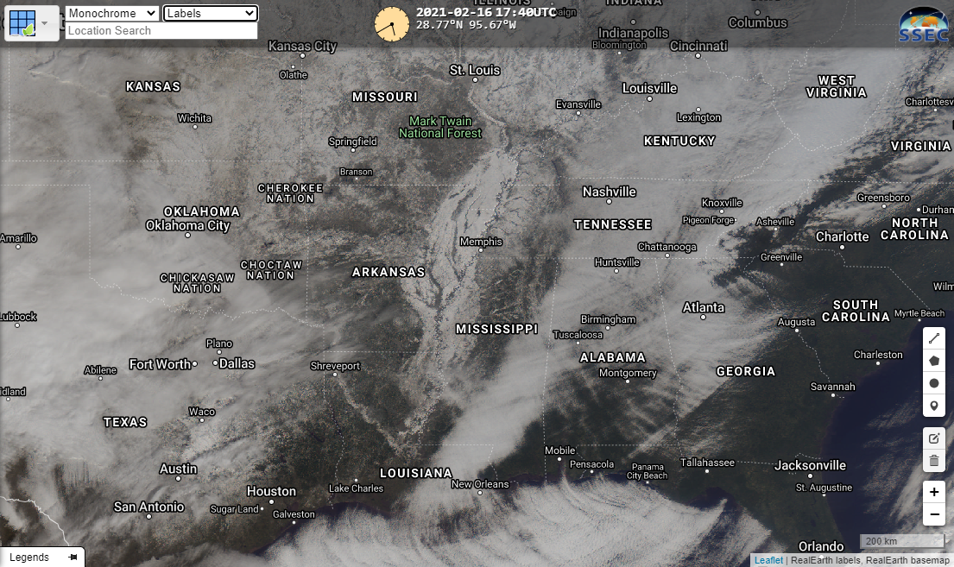Screen dimensions: 954x567
Task: Click the New Orleans label
Action: (x=480, y=484)
